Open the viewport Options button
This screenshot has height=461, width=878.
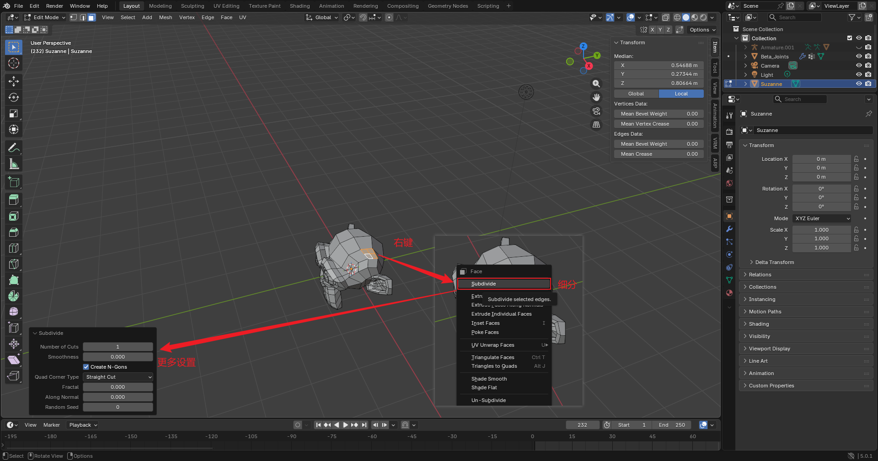(702, 30)
